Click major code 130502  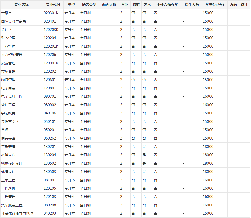click(x=50, y=163)
